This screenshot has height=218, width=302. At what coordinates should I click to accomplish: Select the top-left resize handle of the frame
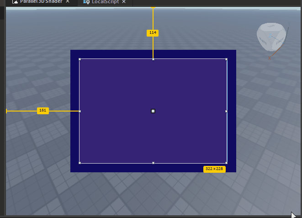coord(80,59)
